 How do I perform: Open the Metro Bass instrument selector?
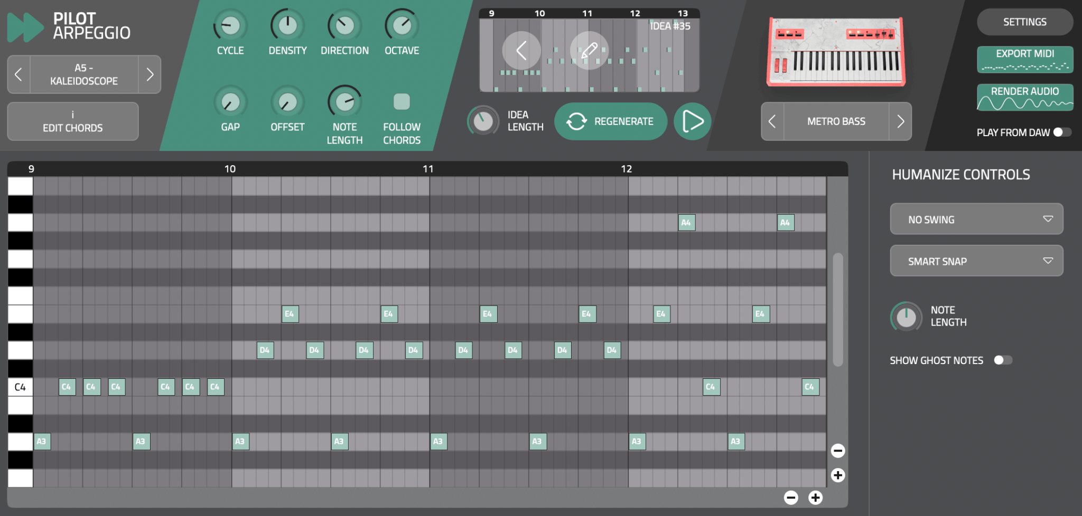836,121
